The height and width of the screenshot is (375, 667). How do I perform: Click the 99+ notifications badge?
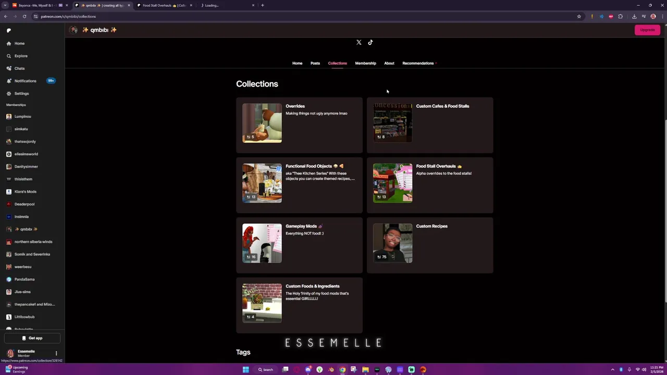coord(51,81)
